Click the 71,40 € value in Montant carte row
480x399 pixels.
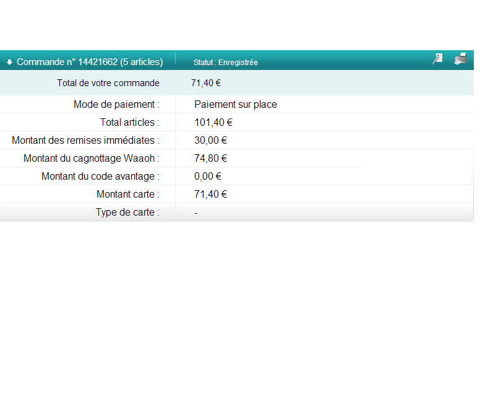210,195
